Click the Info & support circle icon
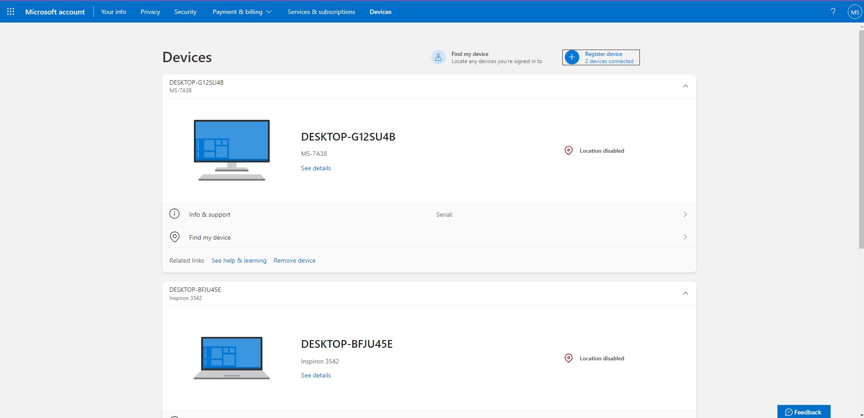This screenshot has height=418, width=864. (175, 214)
